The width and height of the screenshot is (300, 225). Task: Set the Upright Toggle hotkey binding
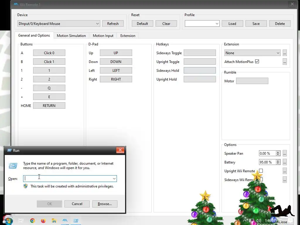coord(200,62)
